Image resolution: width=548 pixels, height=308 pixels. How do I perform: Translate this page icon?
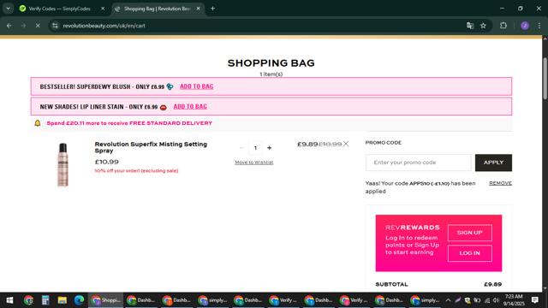pyautogui.click(x=470, y=26)
